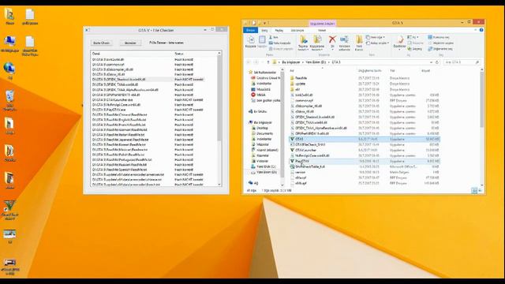Click blue help icon in Explorer ribbon

[x=481, y=30]
